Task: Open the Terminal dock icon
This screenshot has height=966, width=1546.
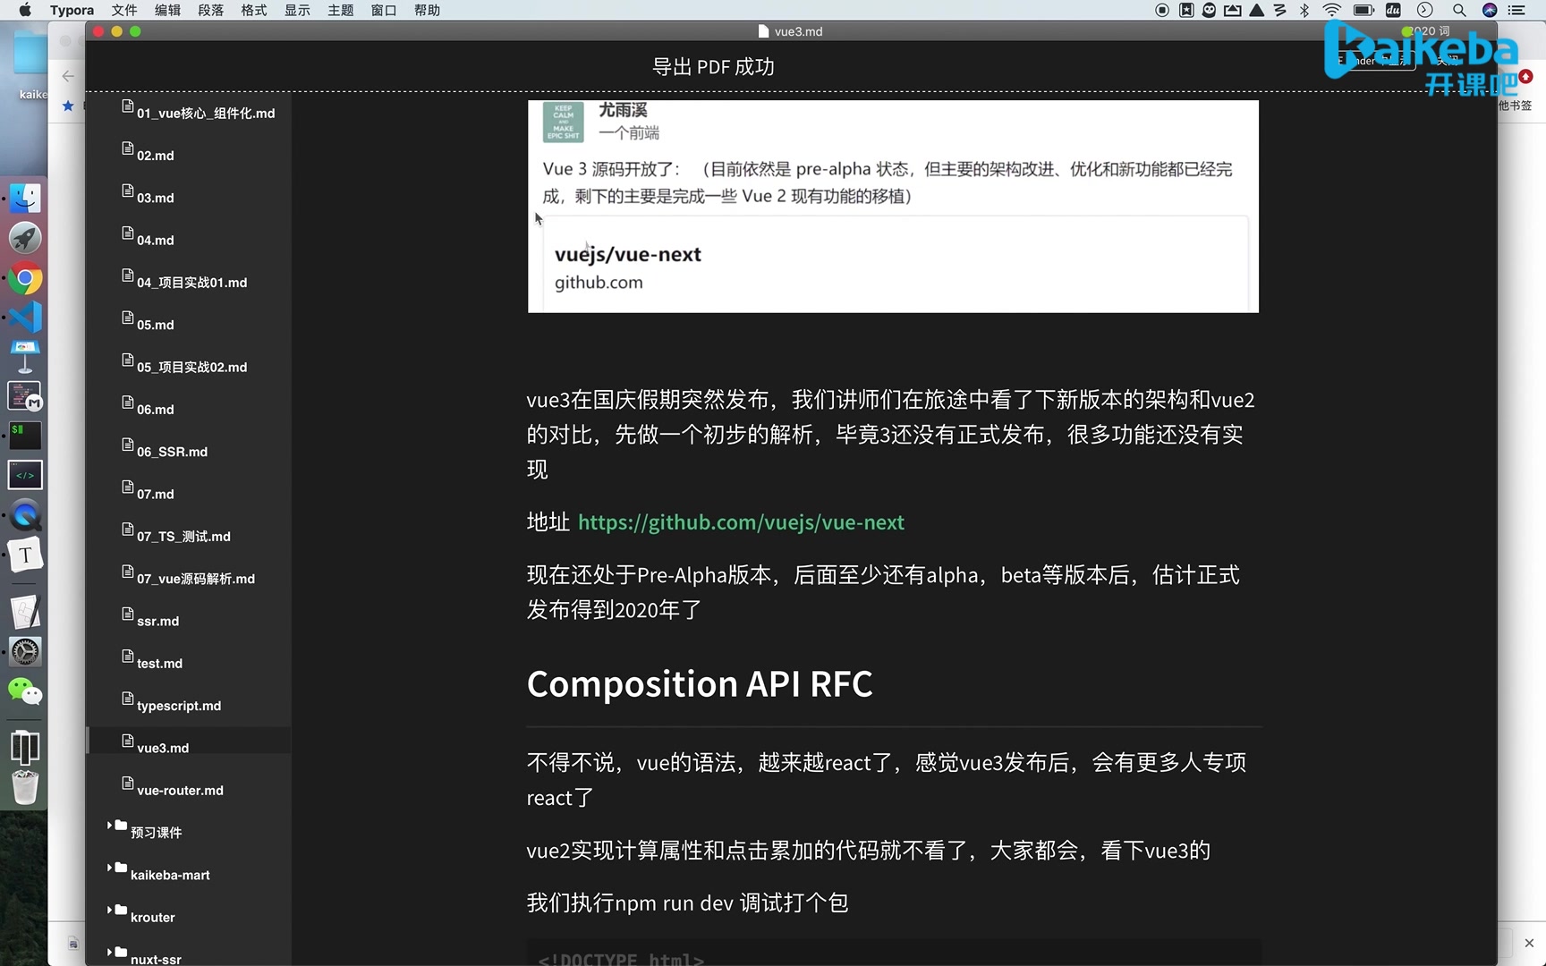Action: tap(25, 436)
